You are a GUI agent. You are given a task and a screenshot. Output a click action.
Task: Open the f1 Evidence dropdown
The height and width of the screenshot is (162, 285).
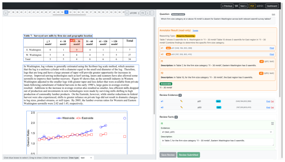(217, 132)
